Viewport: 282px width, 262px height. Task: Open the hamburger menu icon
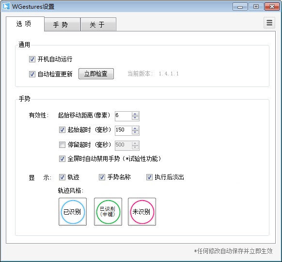tap(269, 23)
